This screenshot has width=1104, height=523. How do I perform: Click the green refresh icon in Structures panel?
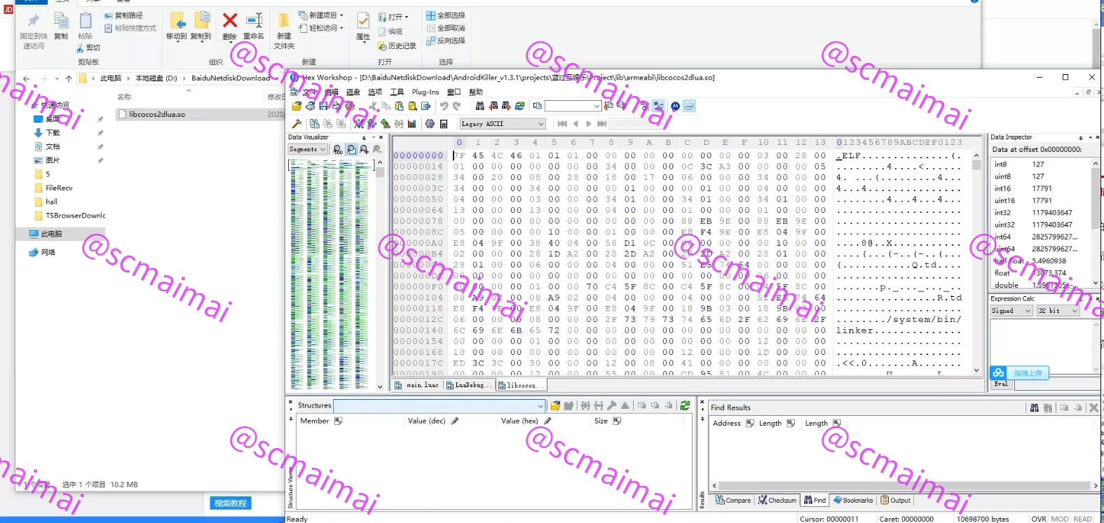click(x=685, y=405)
